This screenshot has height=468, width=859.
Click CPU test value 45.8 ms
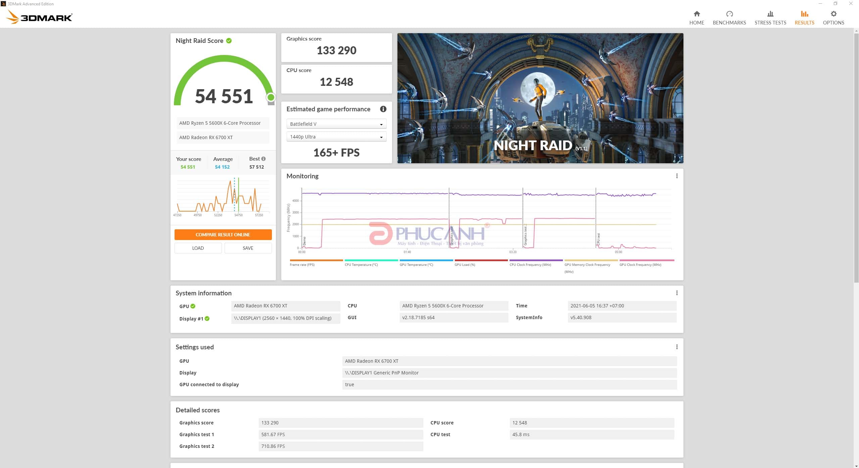pyautogui.click(x=592, y=434)
